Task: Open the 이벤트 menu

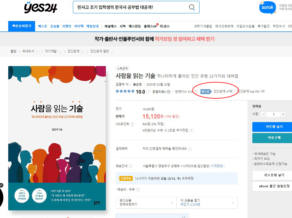Action: click(x=67, y=26)
